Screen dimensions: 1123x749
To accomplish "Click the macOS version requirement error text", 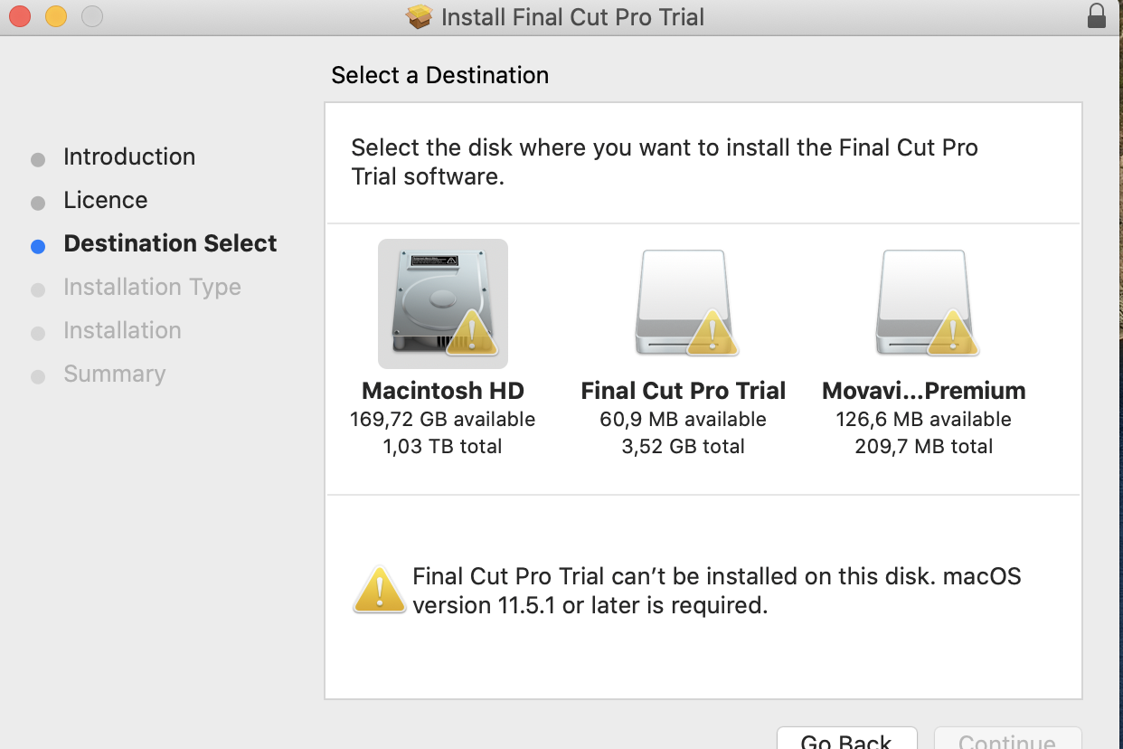I will [x=716, y=591].
